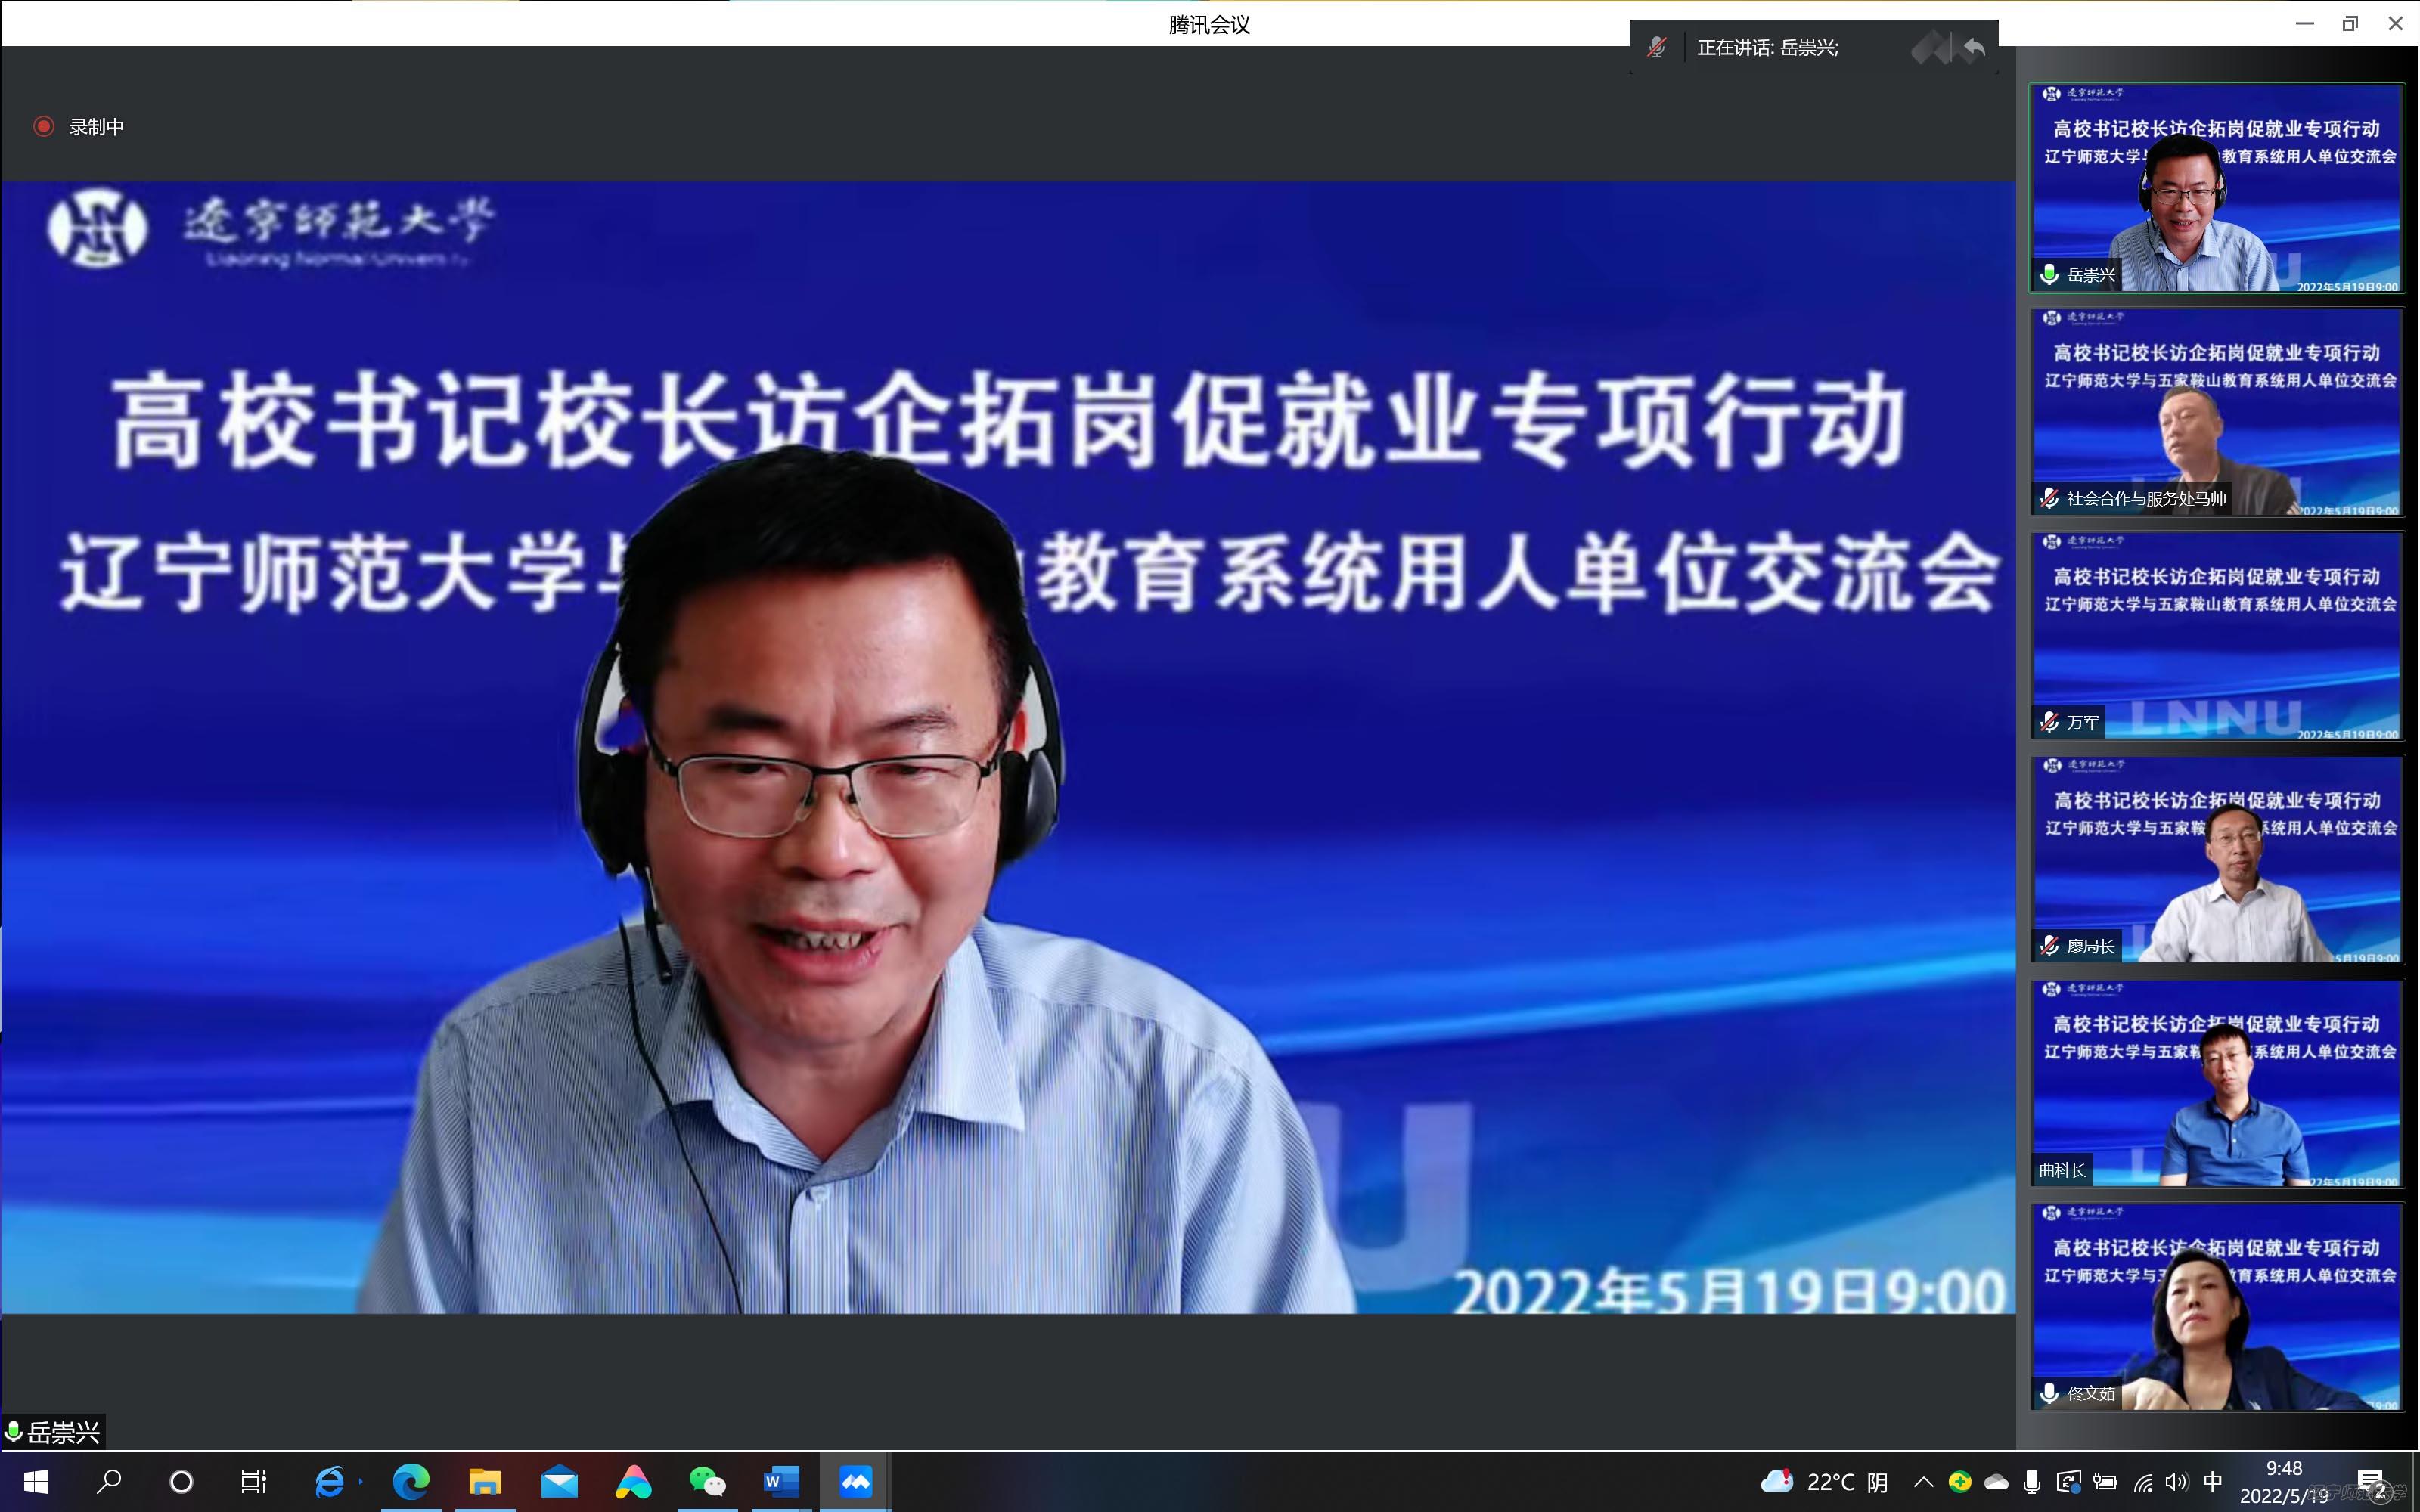The width and height of the screenshot is (2420, 1512).
Task: Open WeChat from the taskbar
Action: click(707, 1481)
